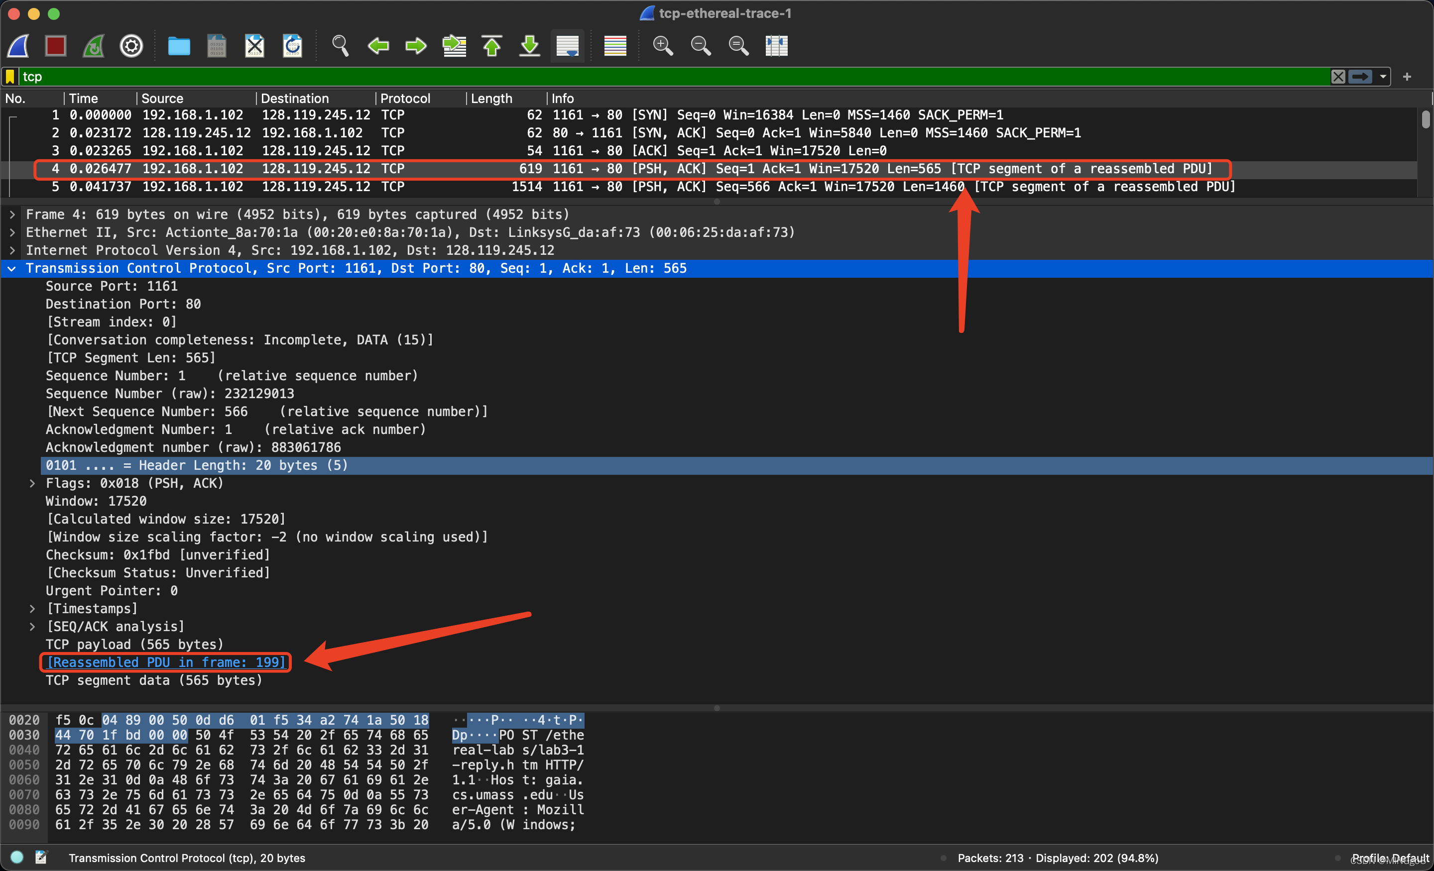
Task: Open capture options gear icon
Action: (131, 45)
